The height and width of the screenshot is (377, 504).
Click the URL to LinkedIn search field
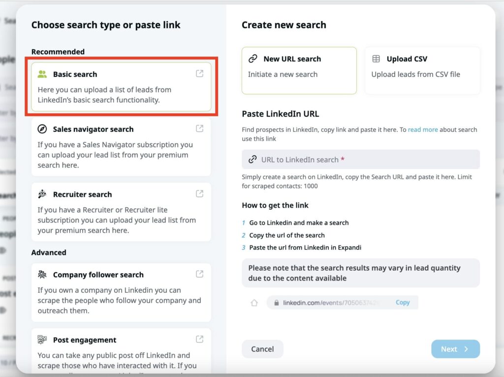click(361, 159)
